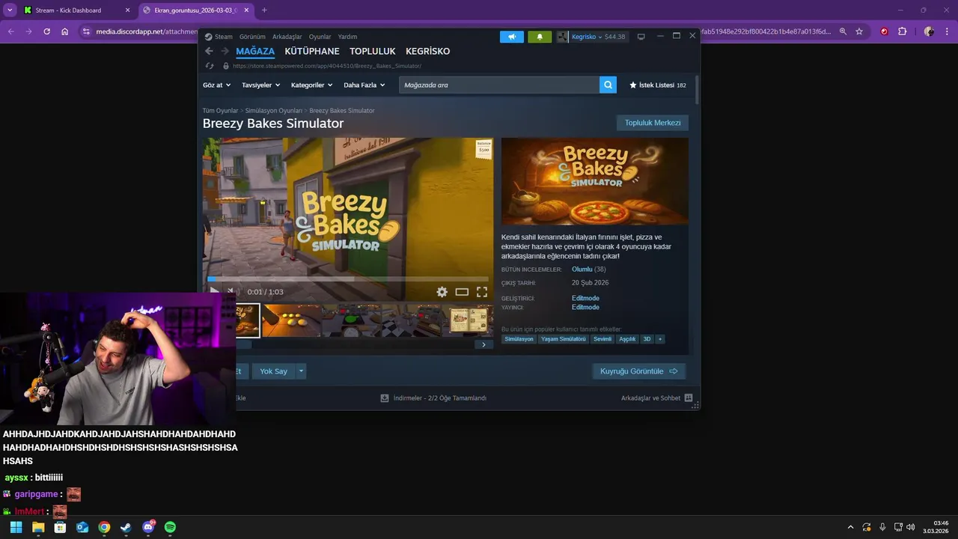The image size is (958, 539).
Task: Click the Simülasyon tag
Action: (519, 339)
